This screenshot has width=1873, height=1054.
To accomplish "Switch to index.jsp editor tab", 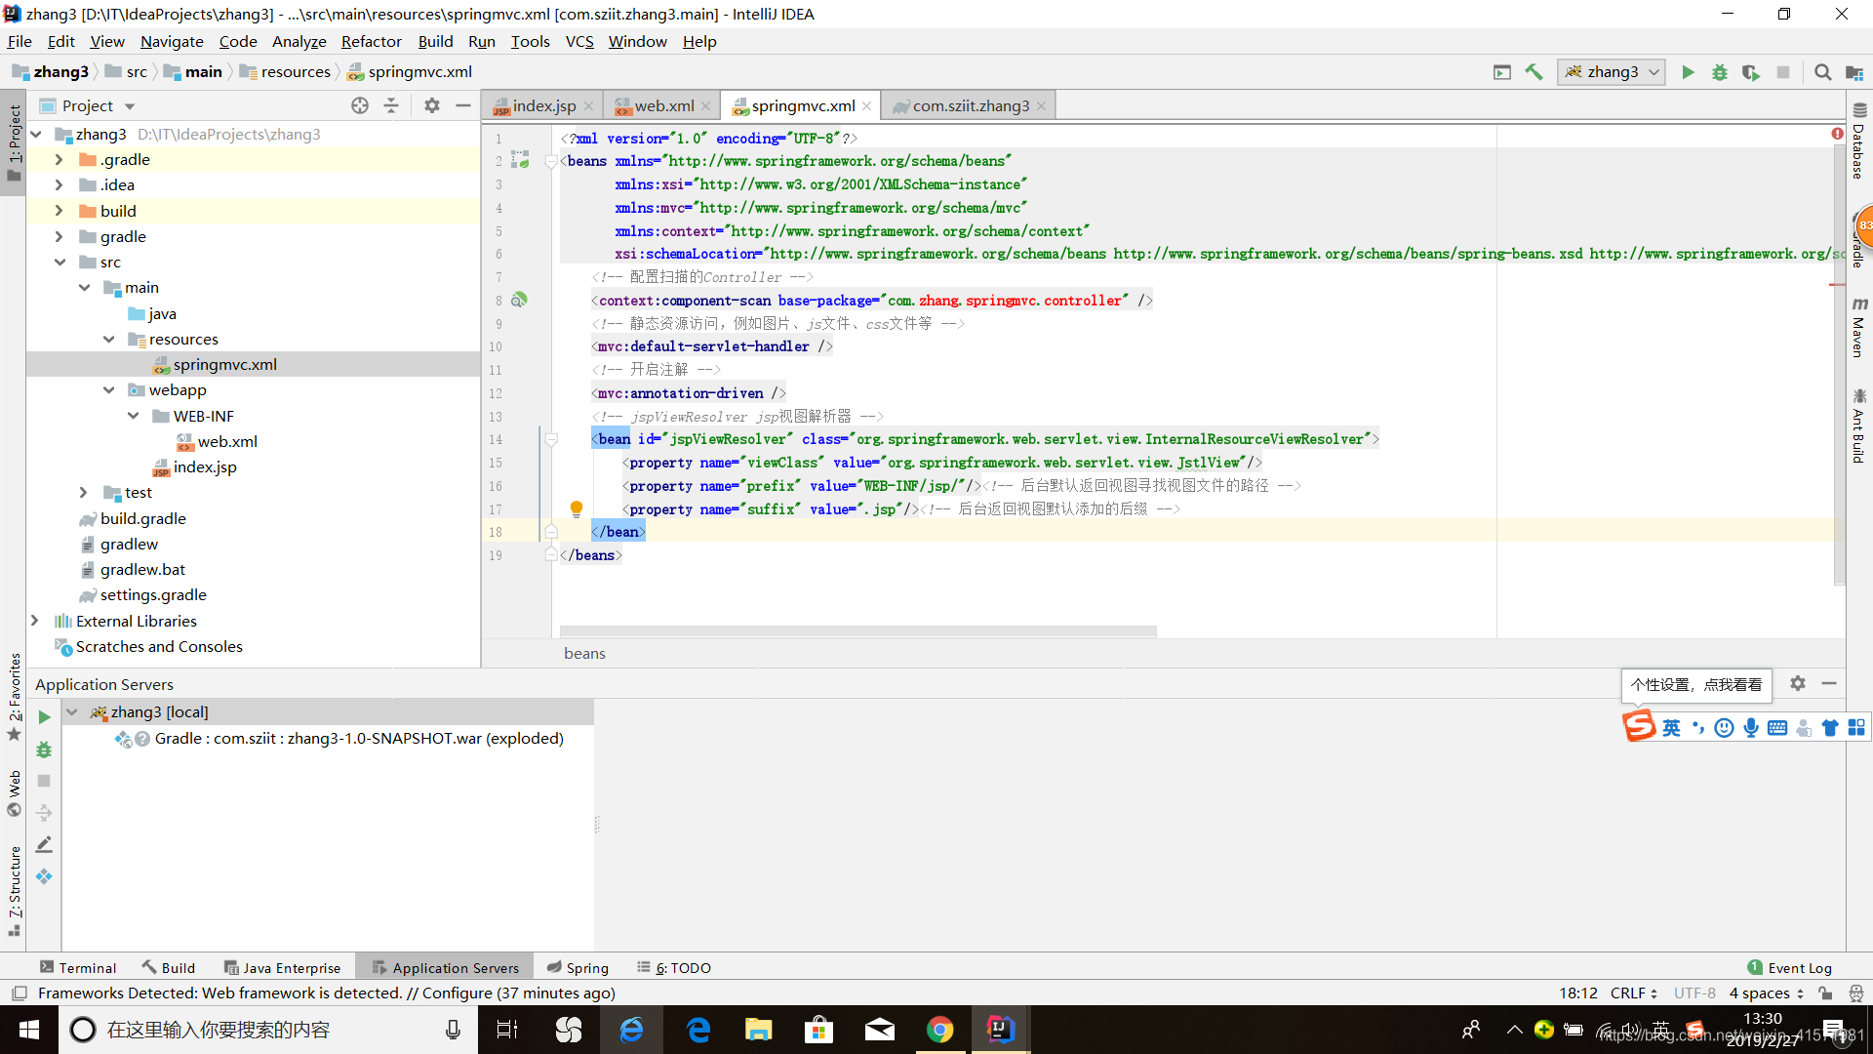I will pos(543,105).
